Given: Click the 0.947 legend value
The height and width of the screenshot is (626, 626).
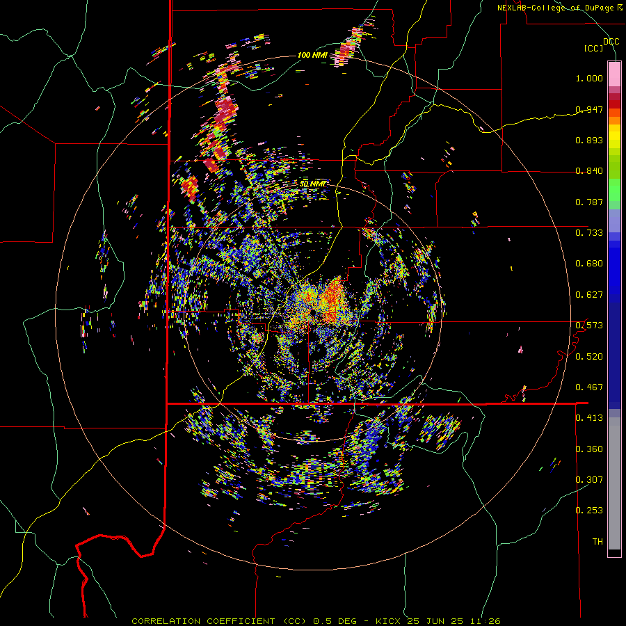Looking at the screenshot, I should pyautogui.click(x=589, y=109).
